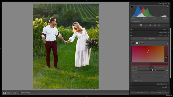Switch to the Mixer tab

(145, 39)
